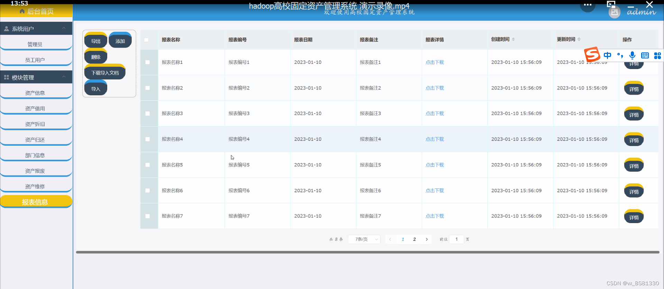This screenshot has width=664, height=289.
Task: Click 点击下载 link for 报表名称5
Action: pyautogui.click(x=435, y=165)
